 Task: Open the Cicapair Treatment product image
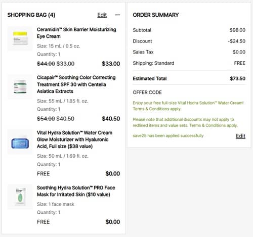click(20, 86)
